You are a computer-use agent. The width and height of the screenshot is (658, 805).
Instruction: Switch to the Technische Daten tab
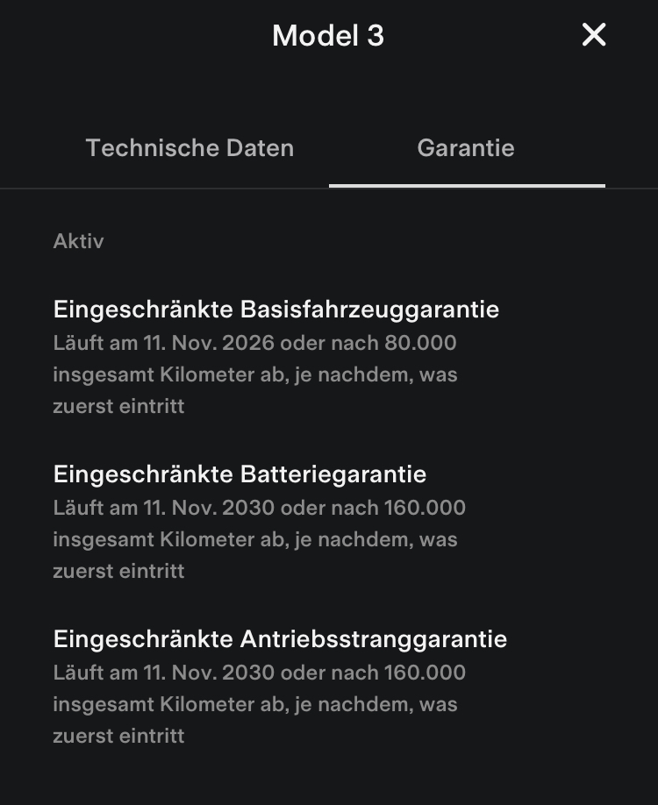[190, 148]
